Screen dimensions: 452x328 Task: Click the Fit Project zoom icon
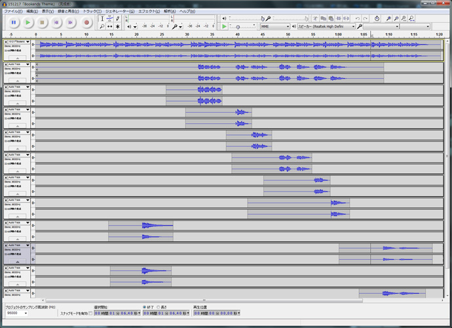[x=411, y=18]
